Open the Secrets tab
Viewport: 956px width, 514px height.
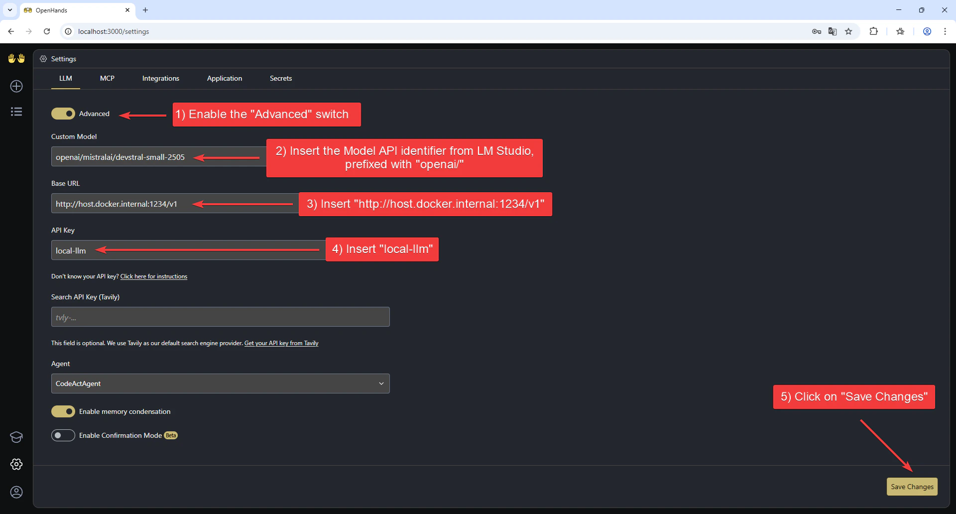pyautogui.click(x=281, y=78)
